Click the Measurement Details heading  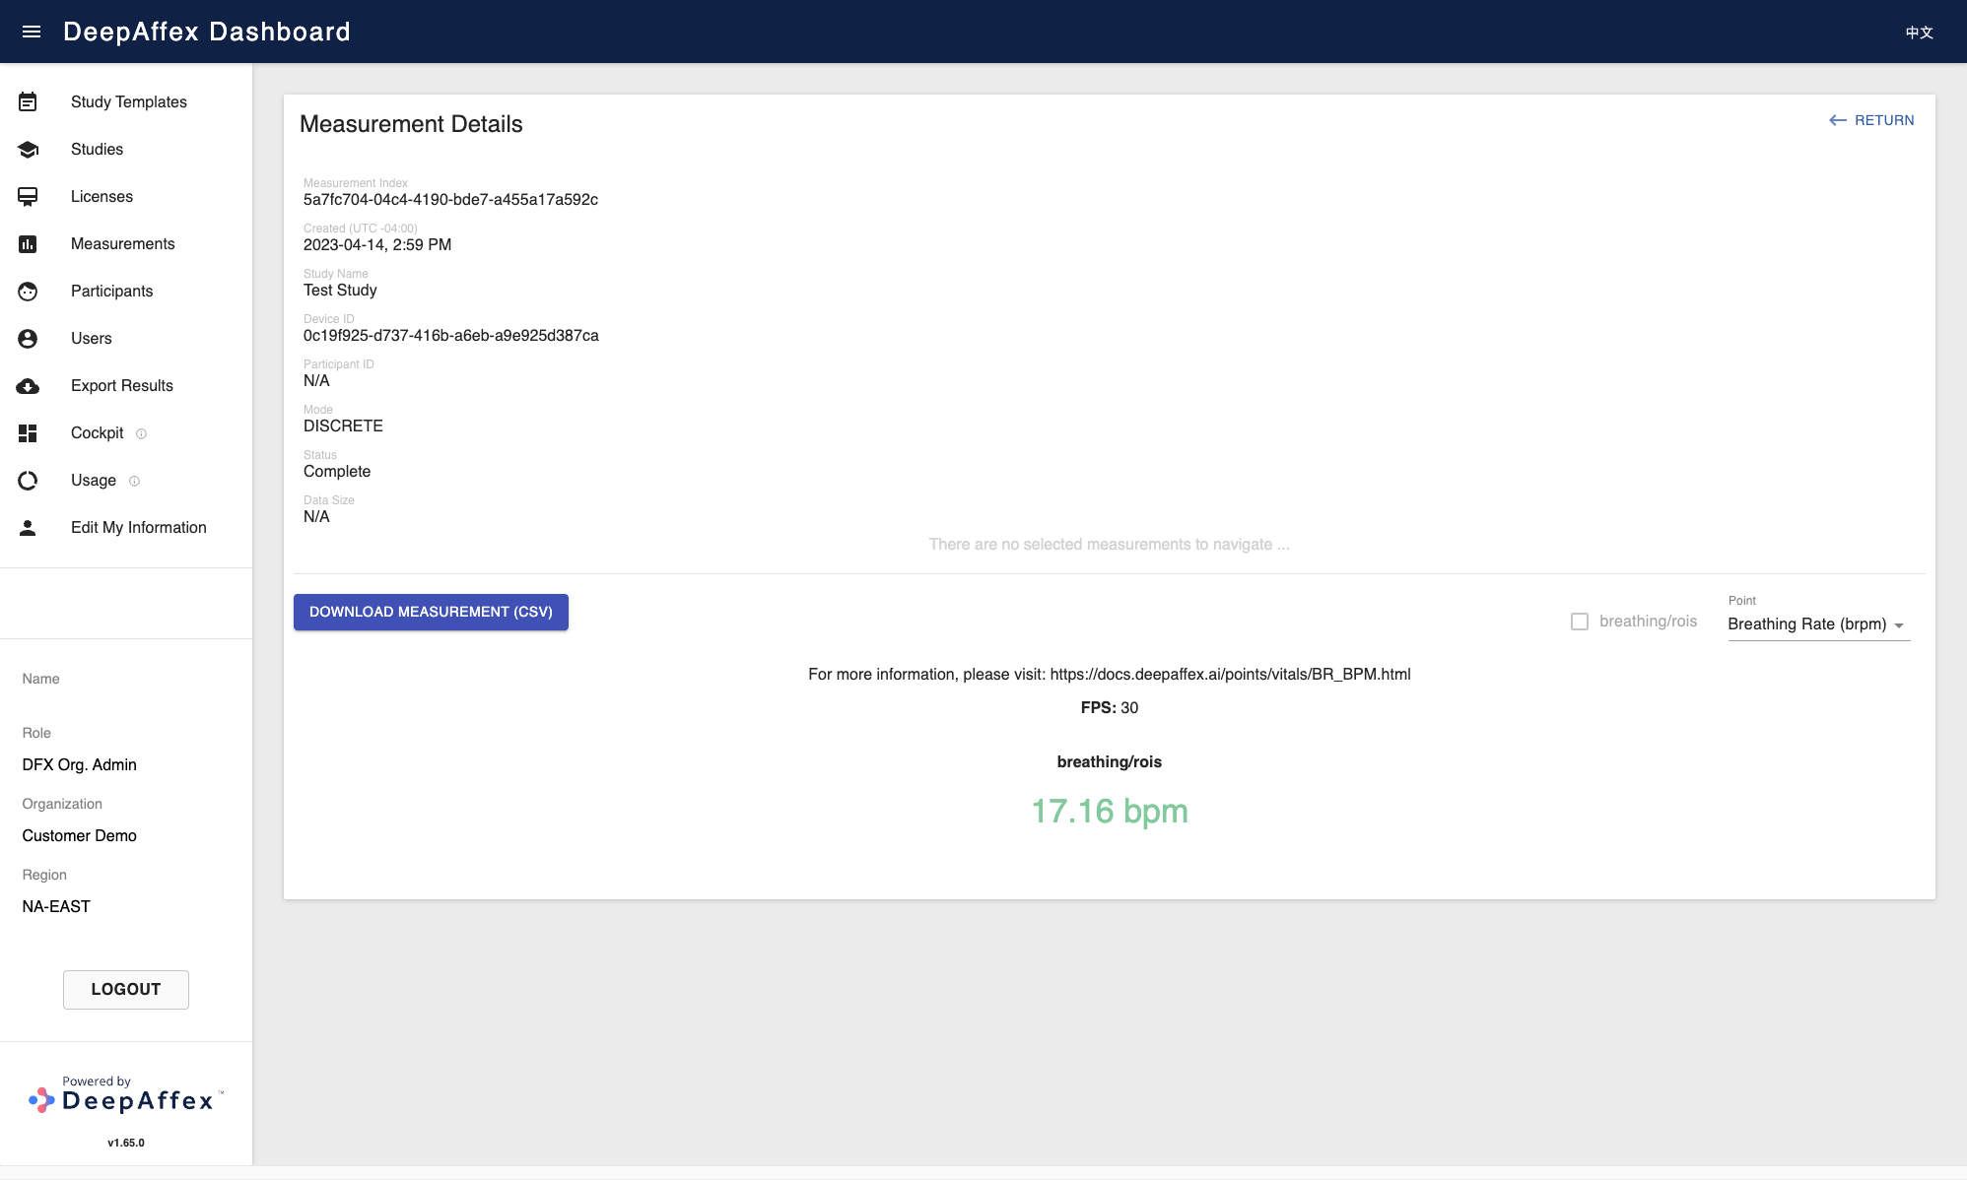[411, 124]
